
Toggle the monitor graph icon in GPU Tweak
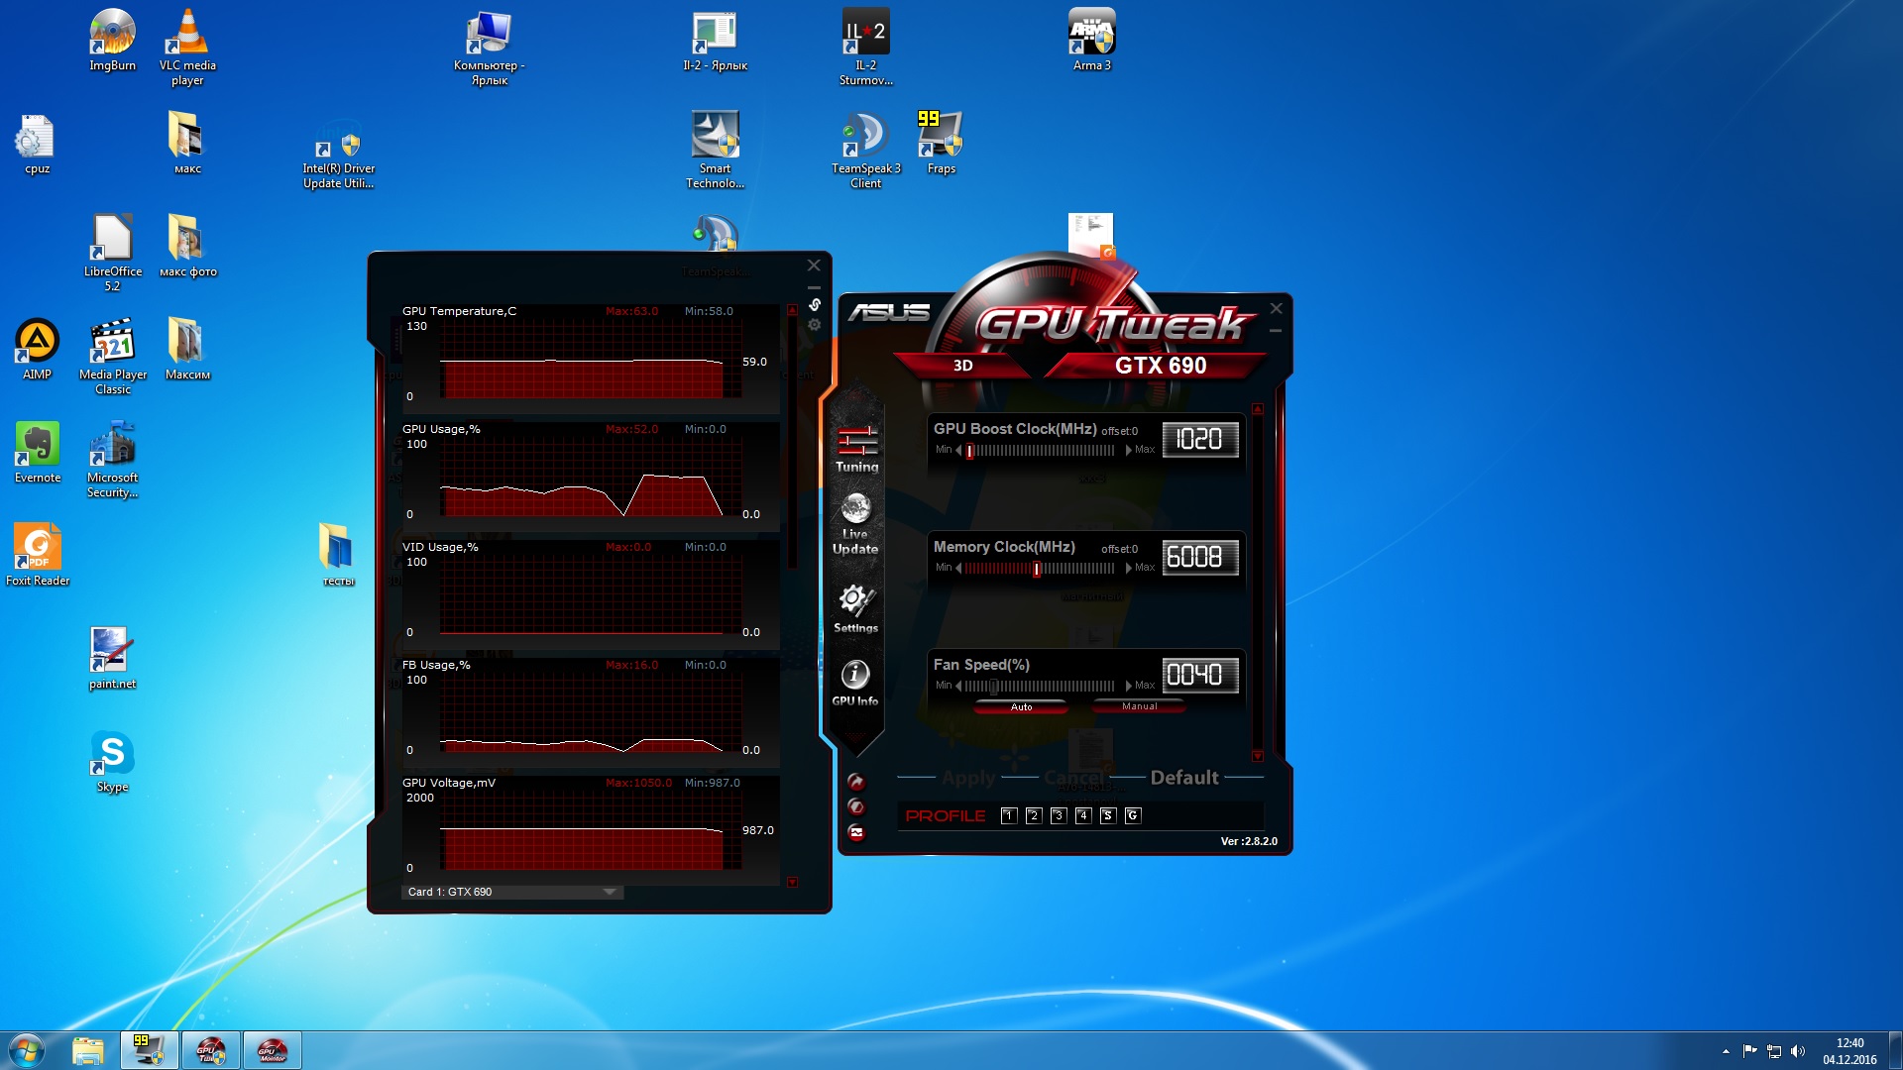coord(856,833)
